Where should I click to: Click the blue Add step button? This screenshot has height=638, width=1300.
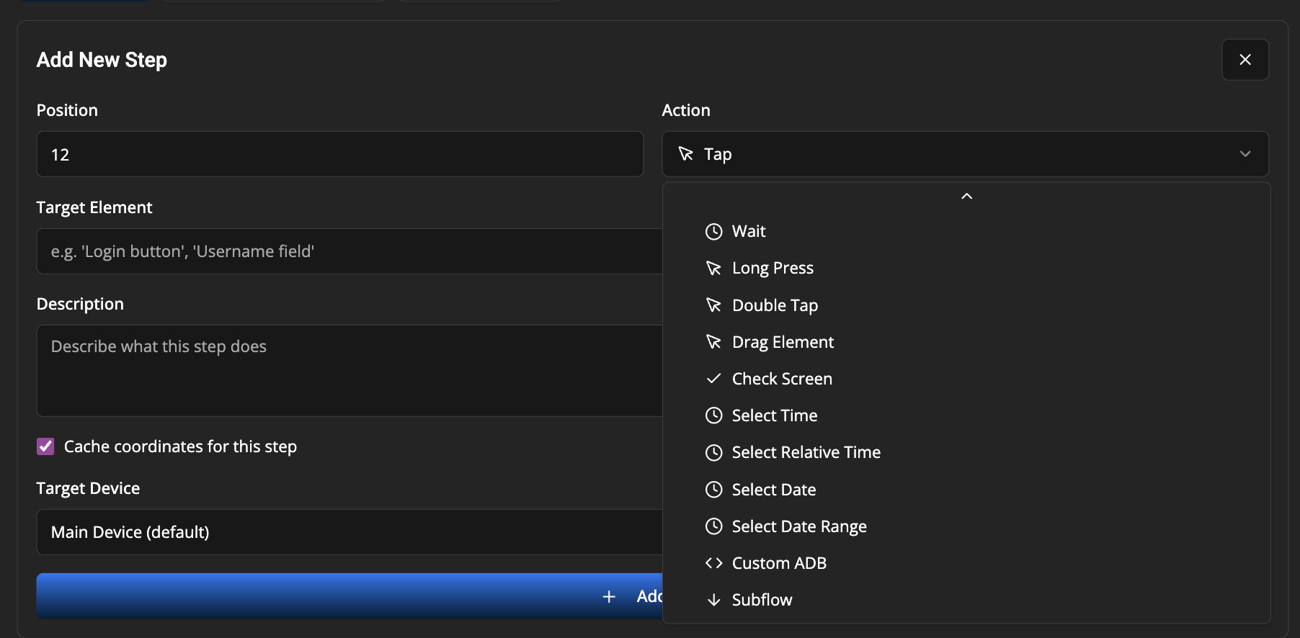(350, 596)
